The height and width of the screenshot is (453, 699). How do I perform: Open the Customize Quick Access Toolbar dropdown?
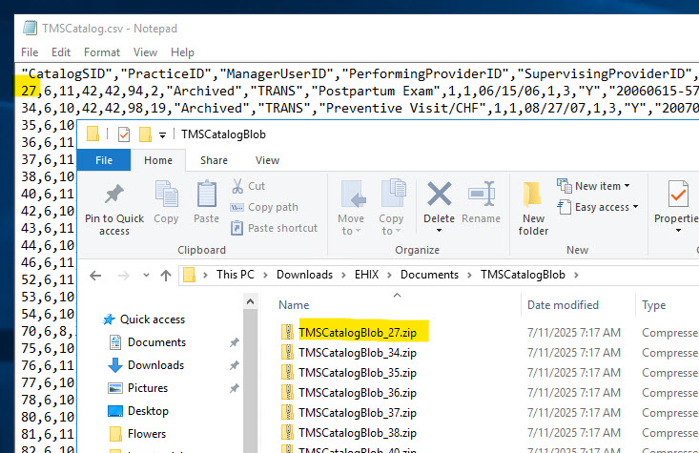(163, 134)
